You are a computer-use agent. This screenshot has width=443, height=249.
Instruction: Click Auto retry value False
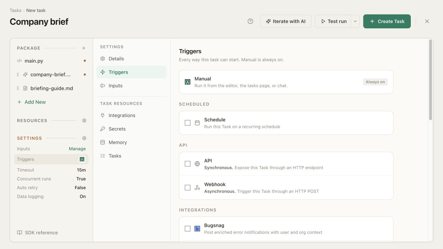click(80, 188)
